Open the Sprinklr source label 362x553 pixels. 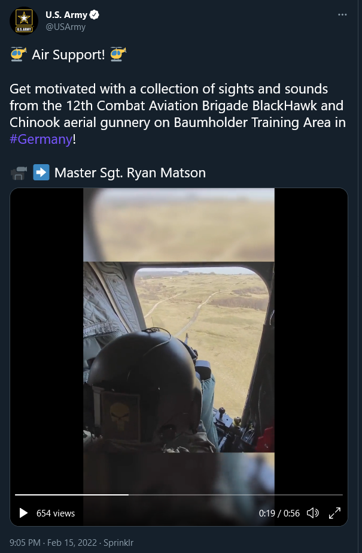[x=118, y=542]
